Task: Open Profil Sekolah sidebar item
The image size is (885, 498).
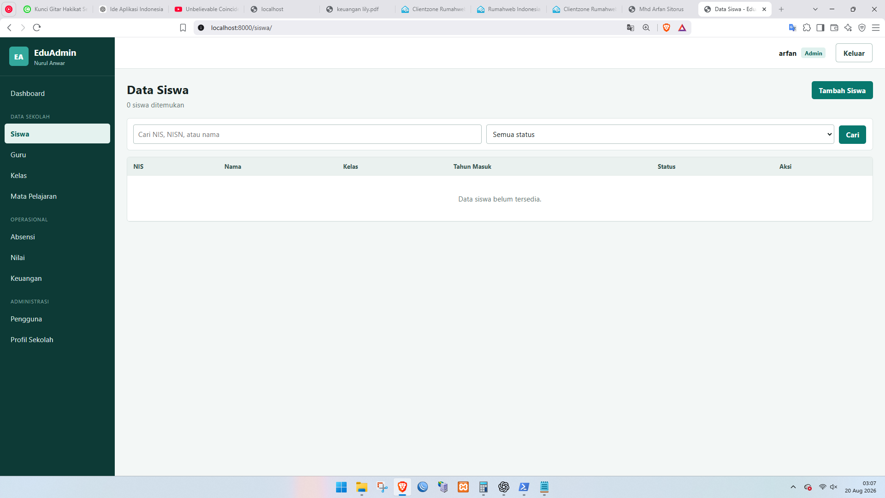Action: coord(57,340)
